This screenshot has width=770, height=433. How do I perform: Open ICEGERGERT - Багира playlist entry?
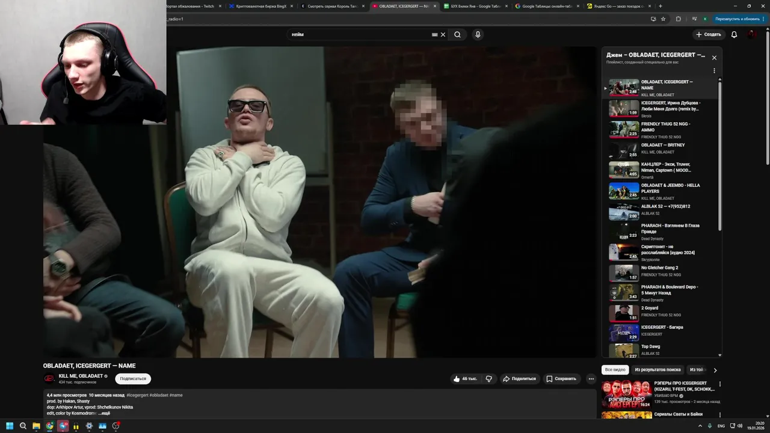tap(662, 333)
